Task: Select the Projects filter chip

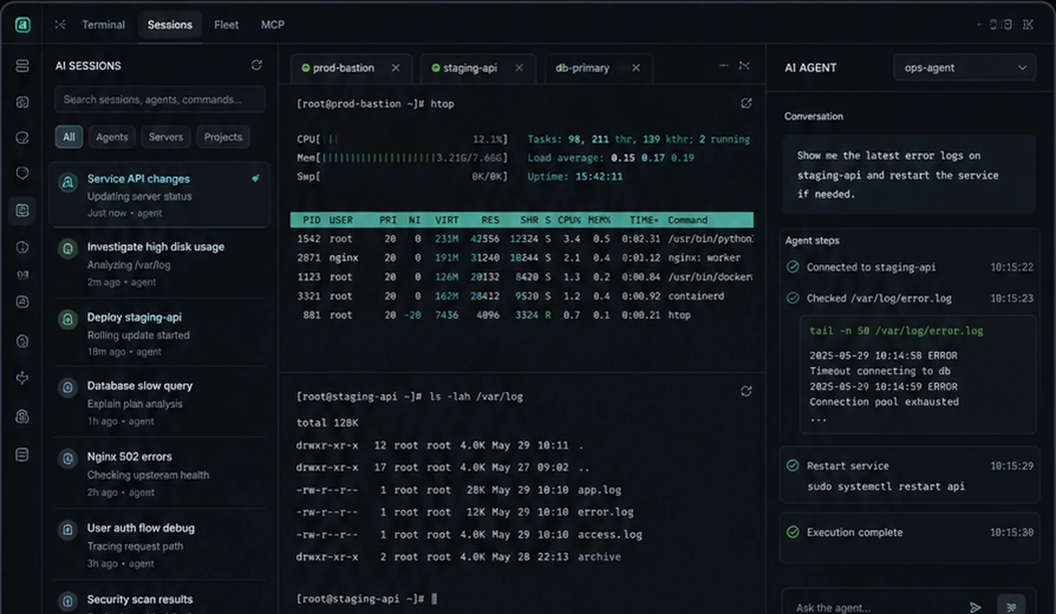Action: (x=223, y=137)
